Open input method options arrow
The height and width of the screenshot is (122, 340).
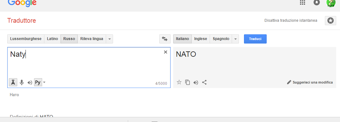tap(44, 82)
